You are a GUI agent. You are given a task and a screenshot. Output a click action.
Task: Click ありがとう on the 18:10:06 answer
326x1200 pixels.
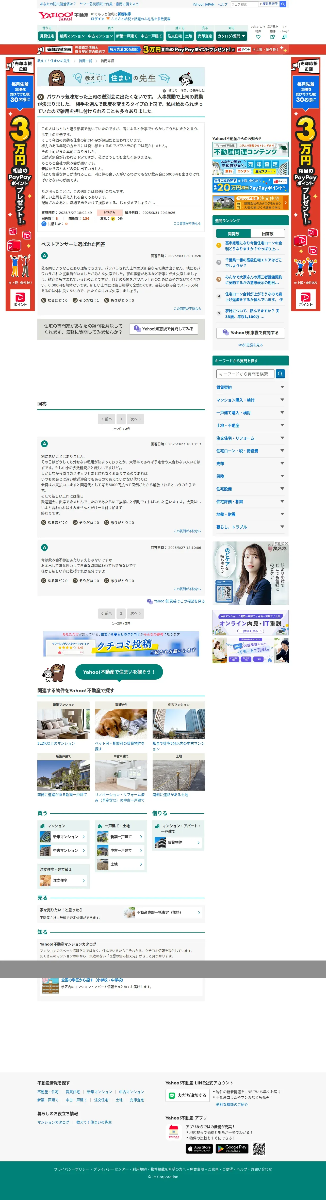coord(119,581)
